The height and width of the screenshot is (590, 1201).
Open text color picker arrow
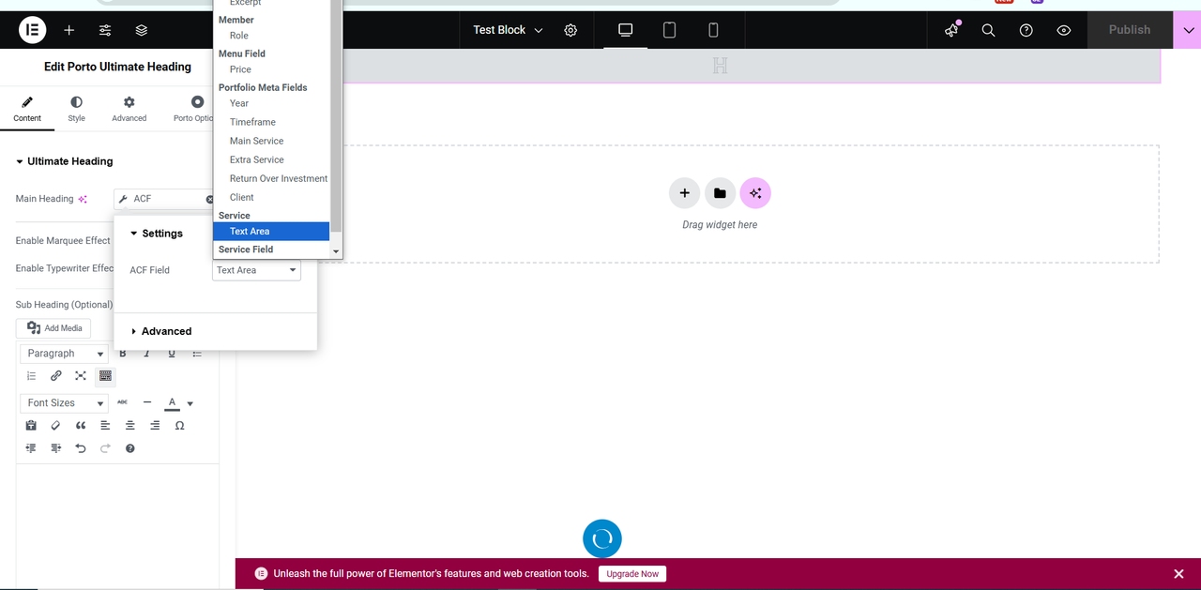190,403
